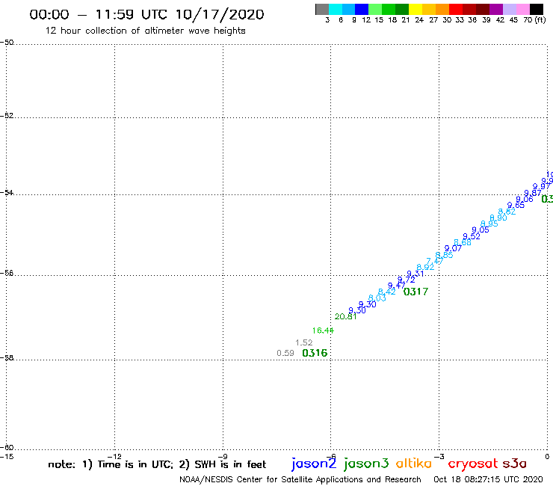Click the gray 1.52 wave height value
553x486 pixels.
click(x=304, y=342)
